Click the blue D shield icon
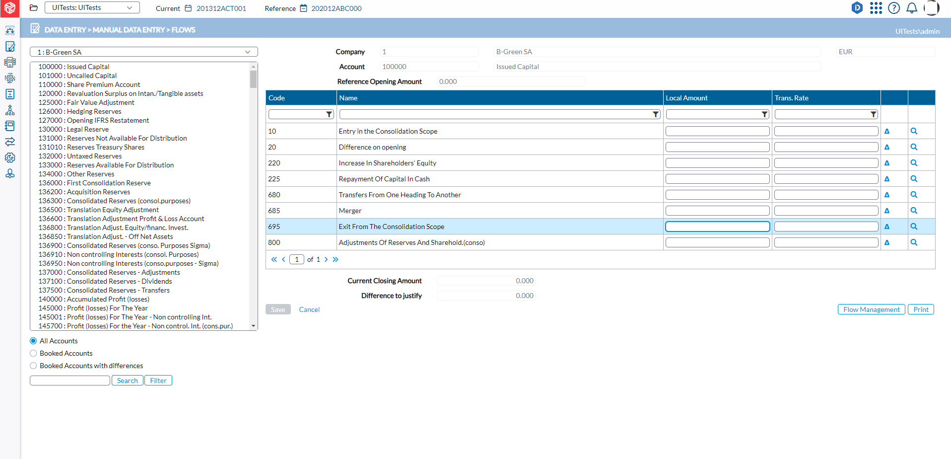The image size is (951, 459). [x=857, y=8]
